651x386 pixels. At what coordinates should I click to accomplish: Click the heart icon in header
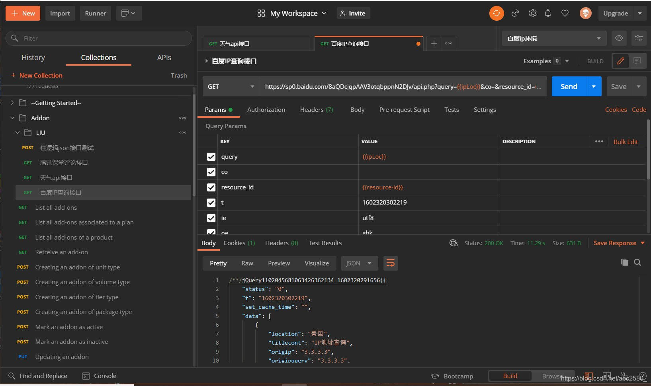tap(565, 13)
